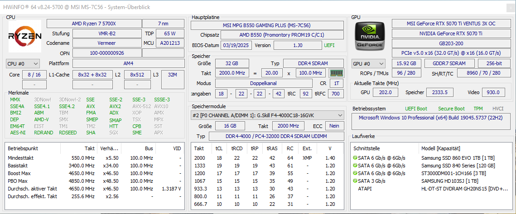Image resolution: width=516 pixels, height=214 pixels.
Task: Click the AES-NI feature label
Action: (x=18, y=133)
